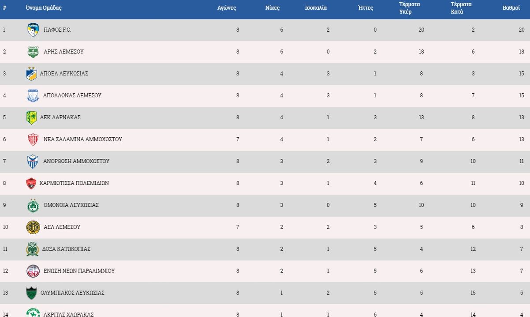Click the ΑΠΟΕΛ ΛΕΥΚΩΣΙΑΣ team crest
Image resolution: width=530 pixels, height=317 pixels.
tap(31, 74)
